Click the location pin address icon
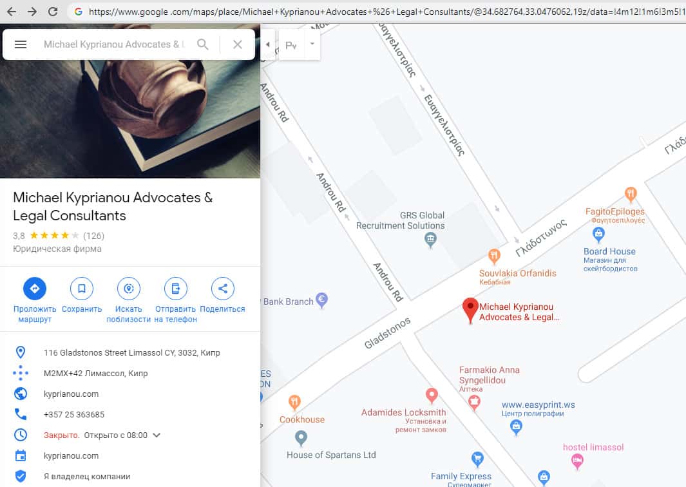The height and width of the screenshot is (487, 686). pyautogui.click(x=21, y=352)
